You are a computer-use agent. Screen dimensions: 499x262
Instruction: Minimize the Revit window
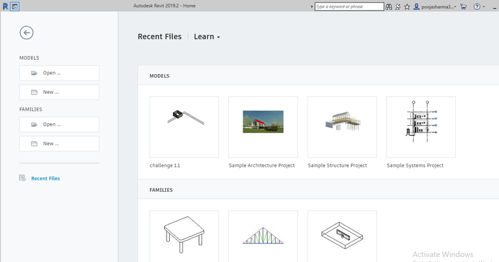pyautogui.click(x=495, y=7)
